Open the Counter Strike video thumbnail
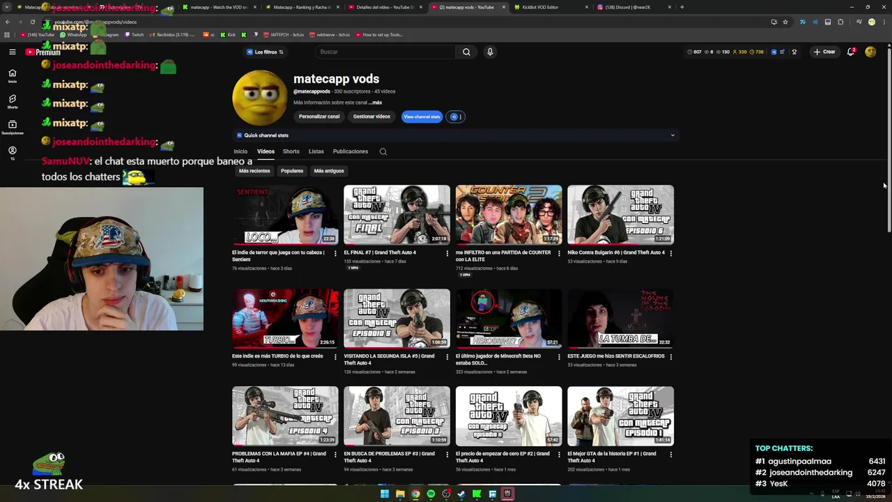Image resolution: width=892 pixels, height=502 pixels. [x=509, y=215]
